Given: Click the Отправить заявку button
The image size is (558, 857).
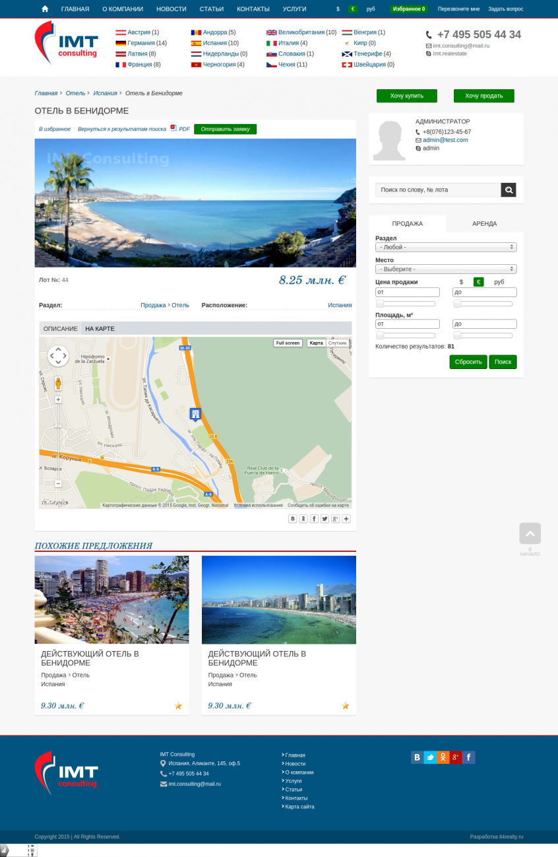Looking at the screenshot, I should click(x=225, y=129).
